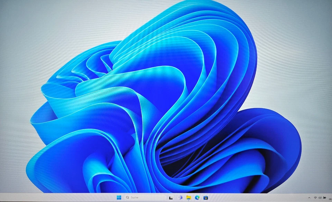
Task: Click the Wi-Fi icon in the system tray
Action: [315, 198]
